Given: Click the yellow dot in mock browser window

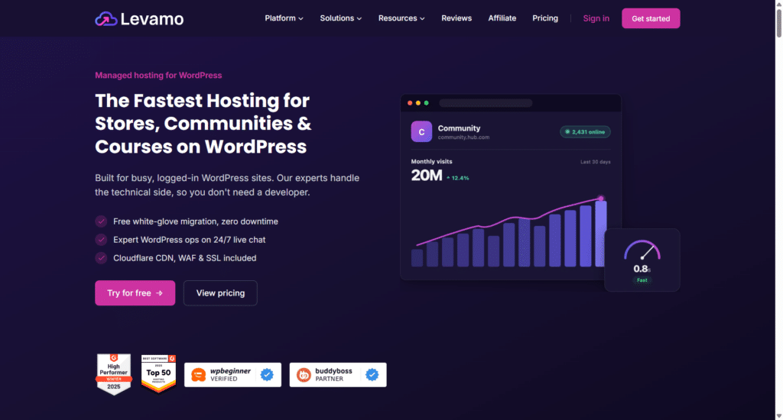Looking at the screenshot, I should click(418, 103).
